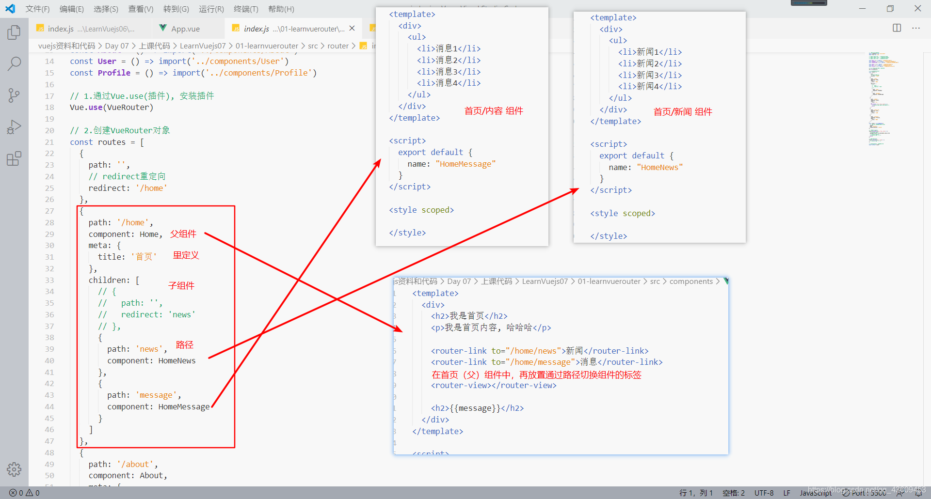
Task: Open the Source Control view
Action: point(14,95)
